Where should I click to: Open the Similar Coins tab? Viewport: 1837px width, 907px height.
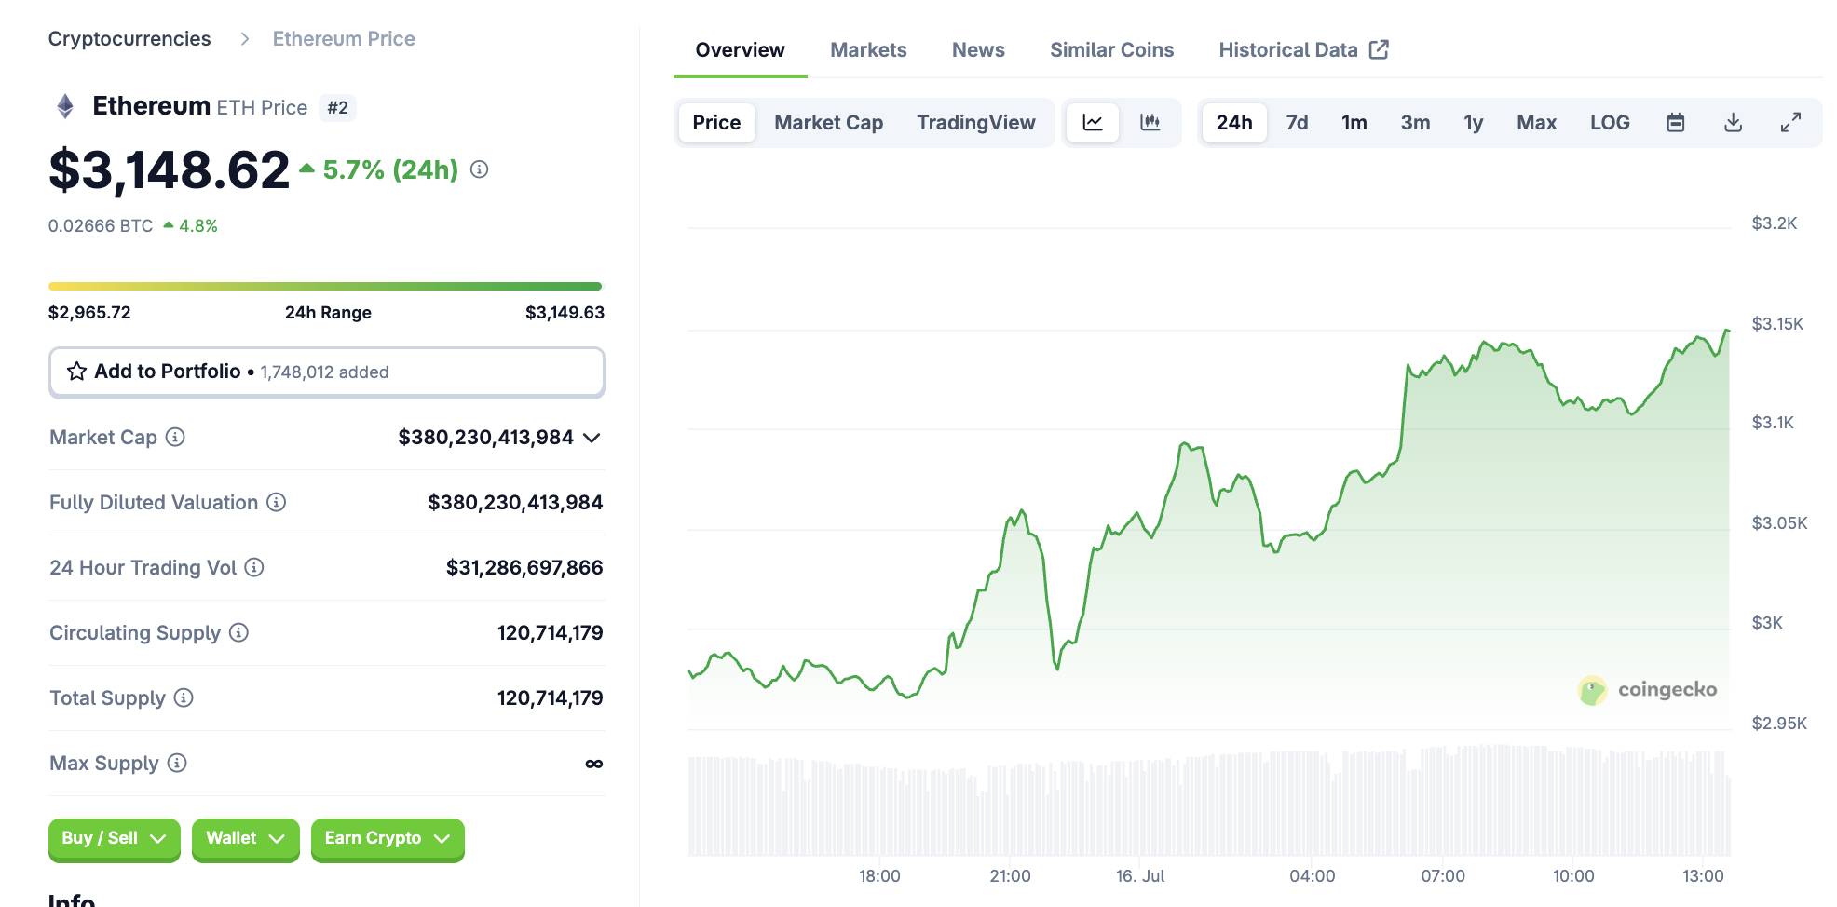tap(1111, 49)
